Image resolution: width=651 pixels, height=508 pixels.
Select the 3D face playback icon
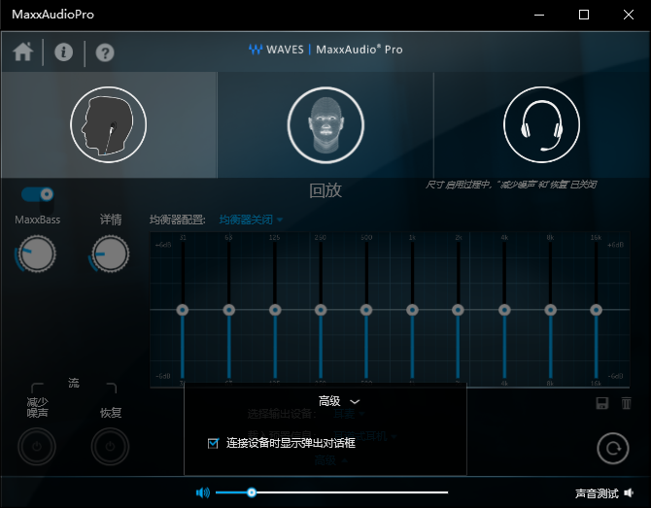pos(325,124)
